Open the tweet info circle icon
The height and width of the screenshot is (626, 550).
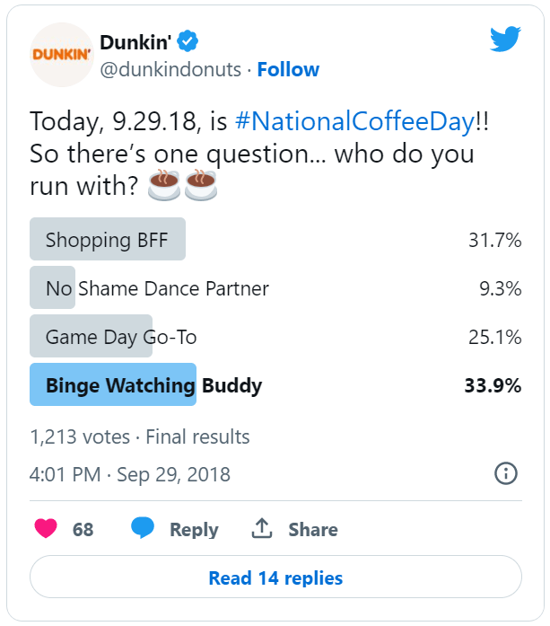[506, 473]
